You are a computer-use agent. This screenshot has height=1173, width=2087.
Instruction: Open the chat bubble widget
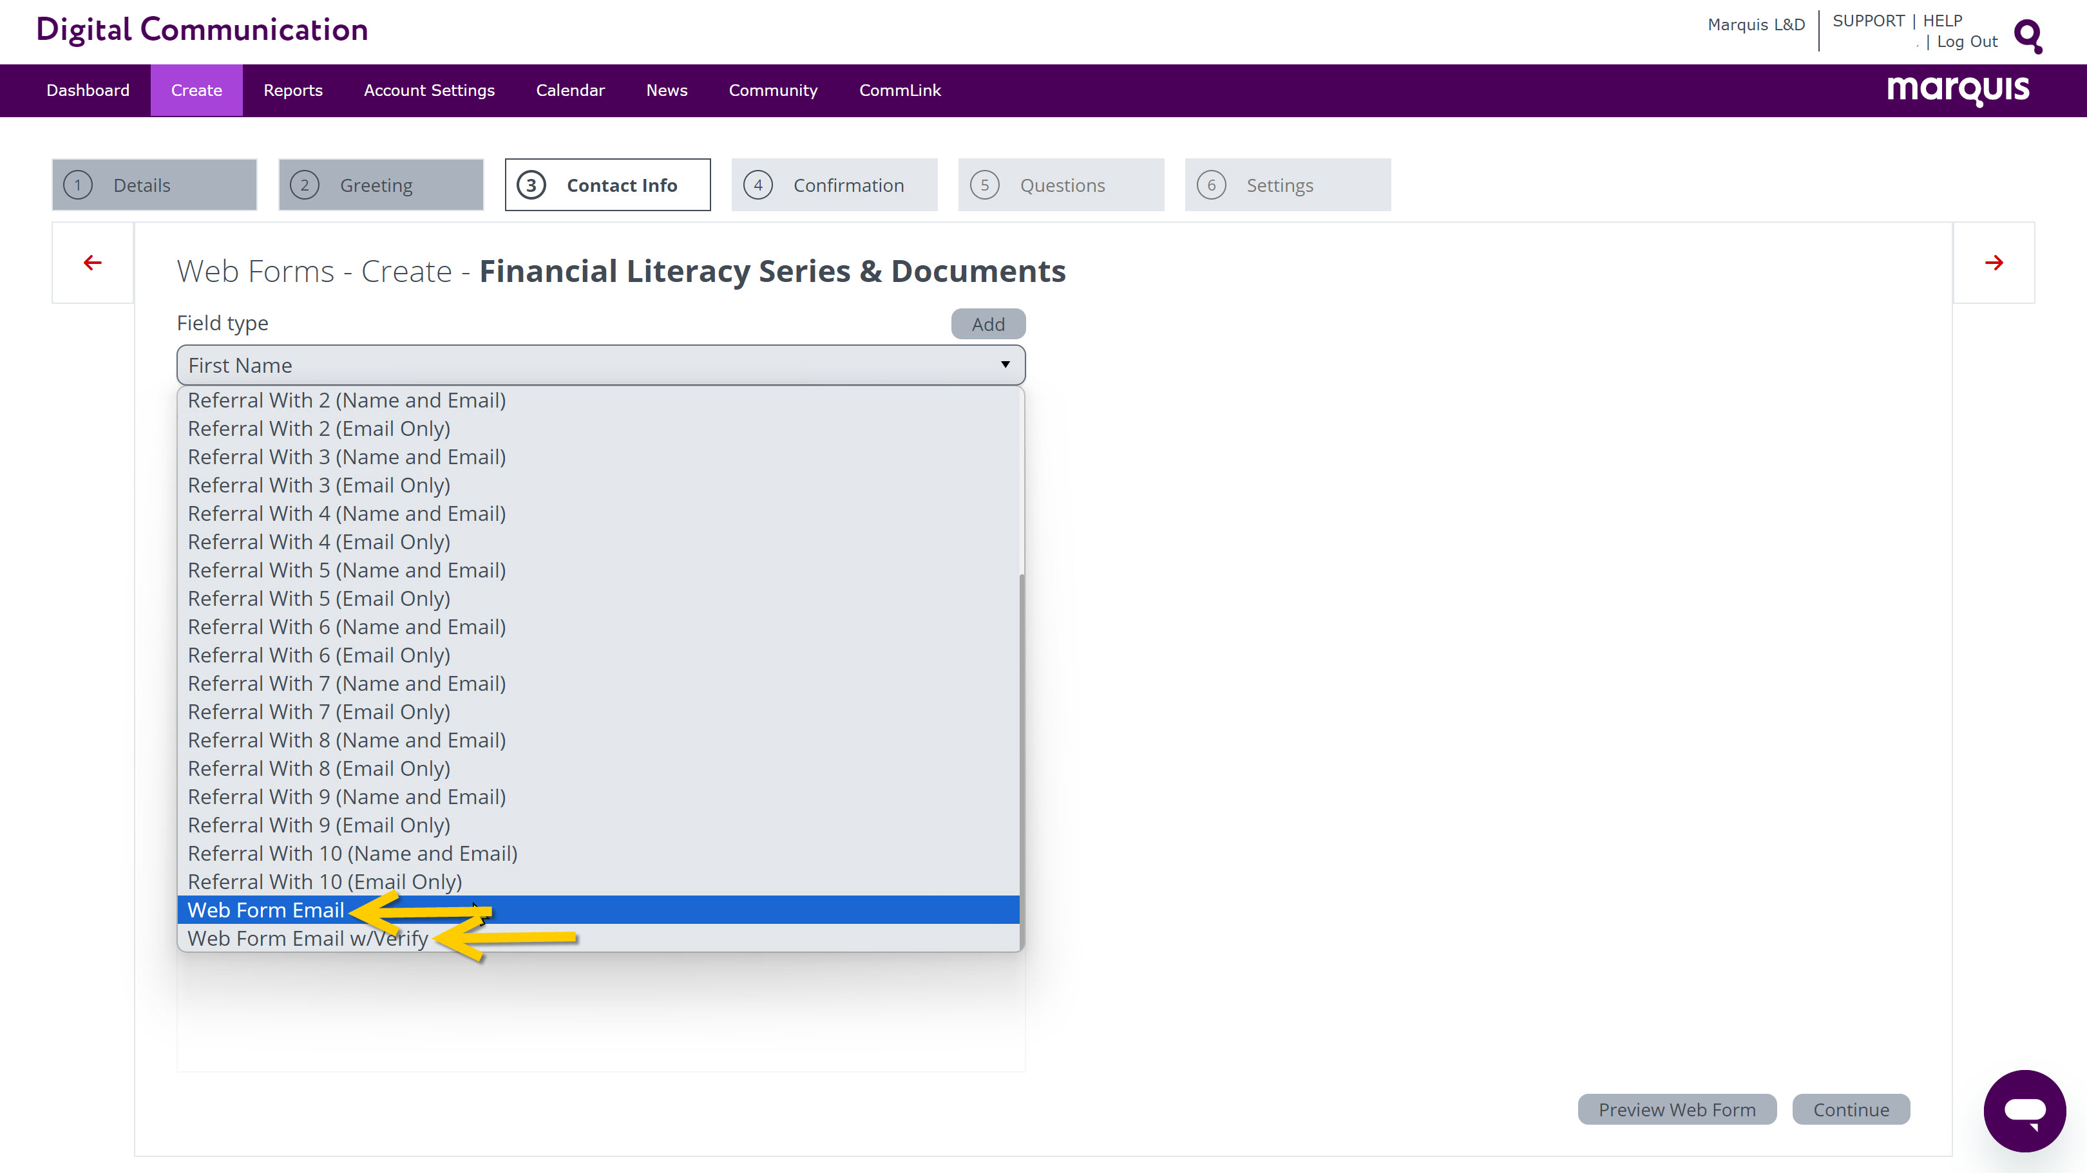click(x=2025, y=1111)
